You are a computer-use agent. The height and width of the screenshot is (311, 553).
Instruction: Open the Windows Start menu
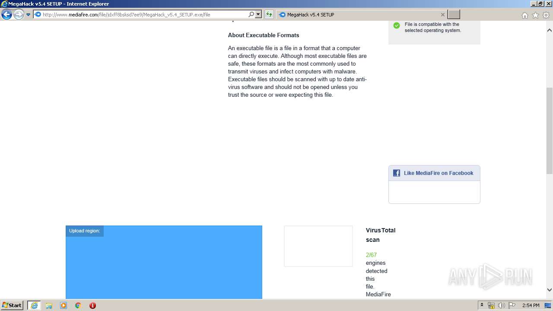coord(12,305)
